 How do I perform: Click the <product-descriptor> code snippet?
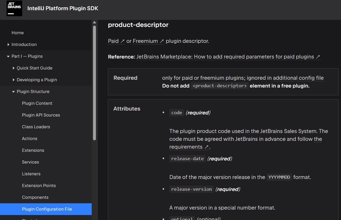coord(219,86)
